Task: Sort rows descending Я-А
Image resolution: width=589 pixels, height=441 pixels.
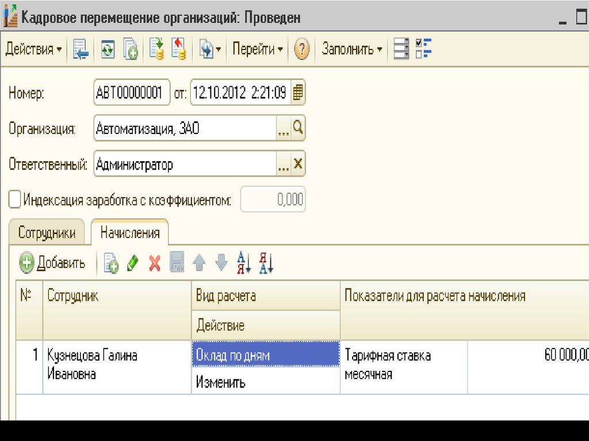Action: tap(266, 263)
